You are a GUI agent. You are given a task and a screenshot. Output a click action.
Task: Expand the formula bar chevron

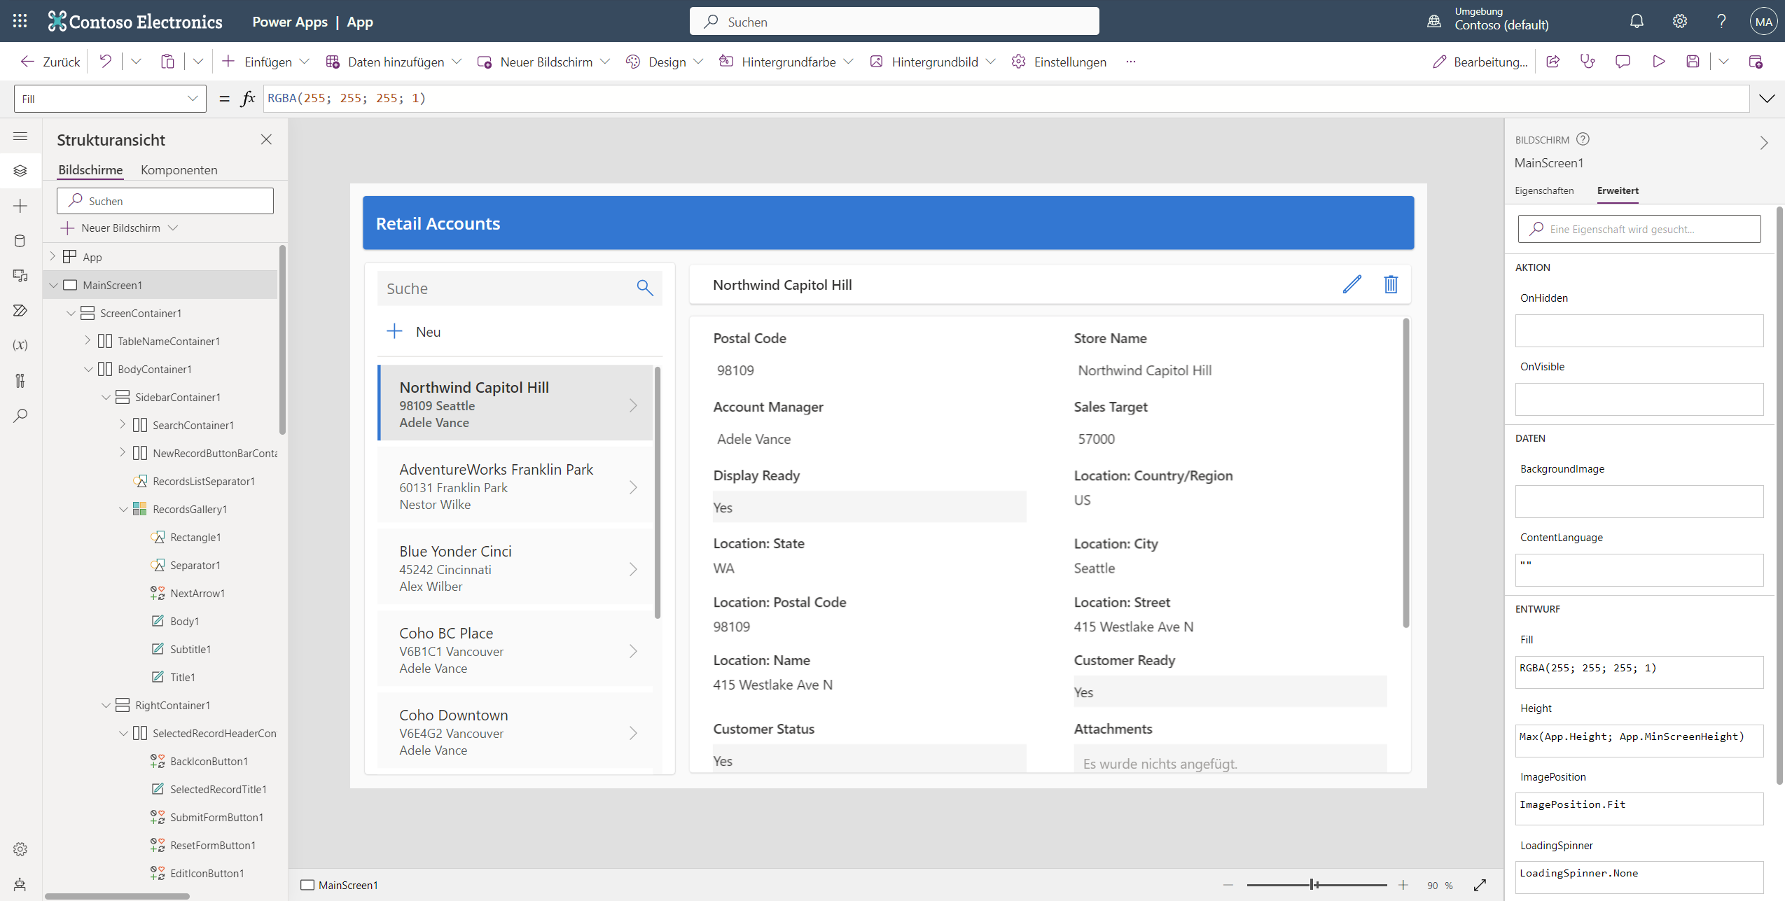[x=1767, y=99]
